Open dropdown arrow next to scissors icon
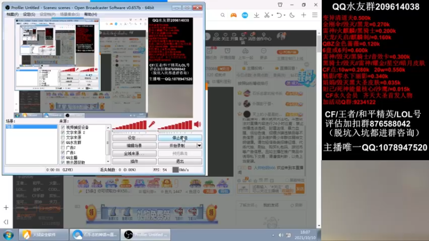This screenshot has height=241, width=429. pyautogui.click(x=272, y=16)
